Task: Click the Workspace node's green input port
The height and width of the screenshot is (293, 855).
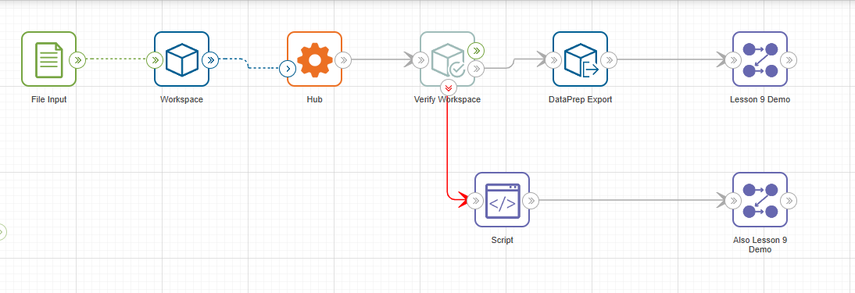Action: tap(155, 59)
